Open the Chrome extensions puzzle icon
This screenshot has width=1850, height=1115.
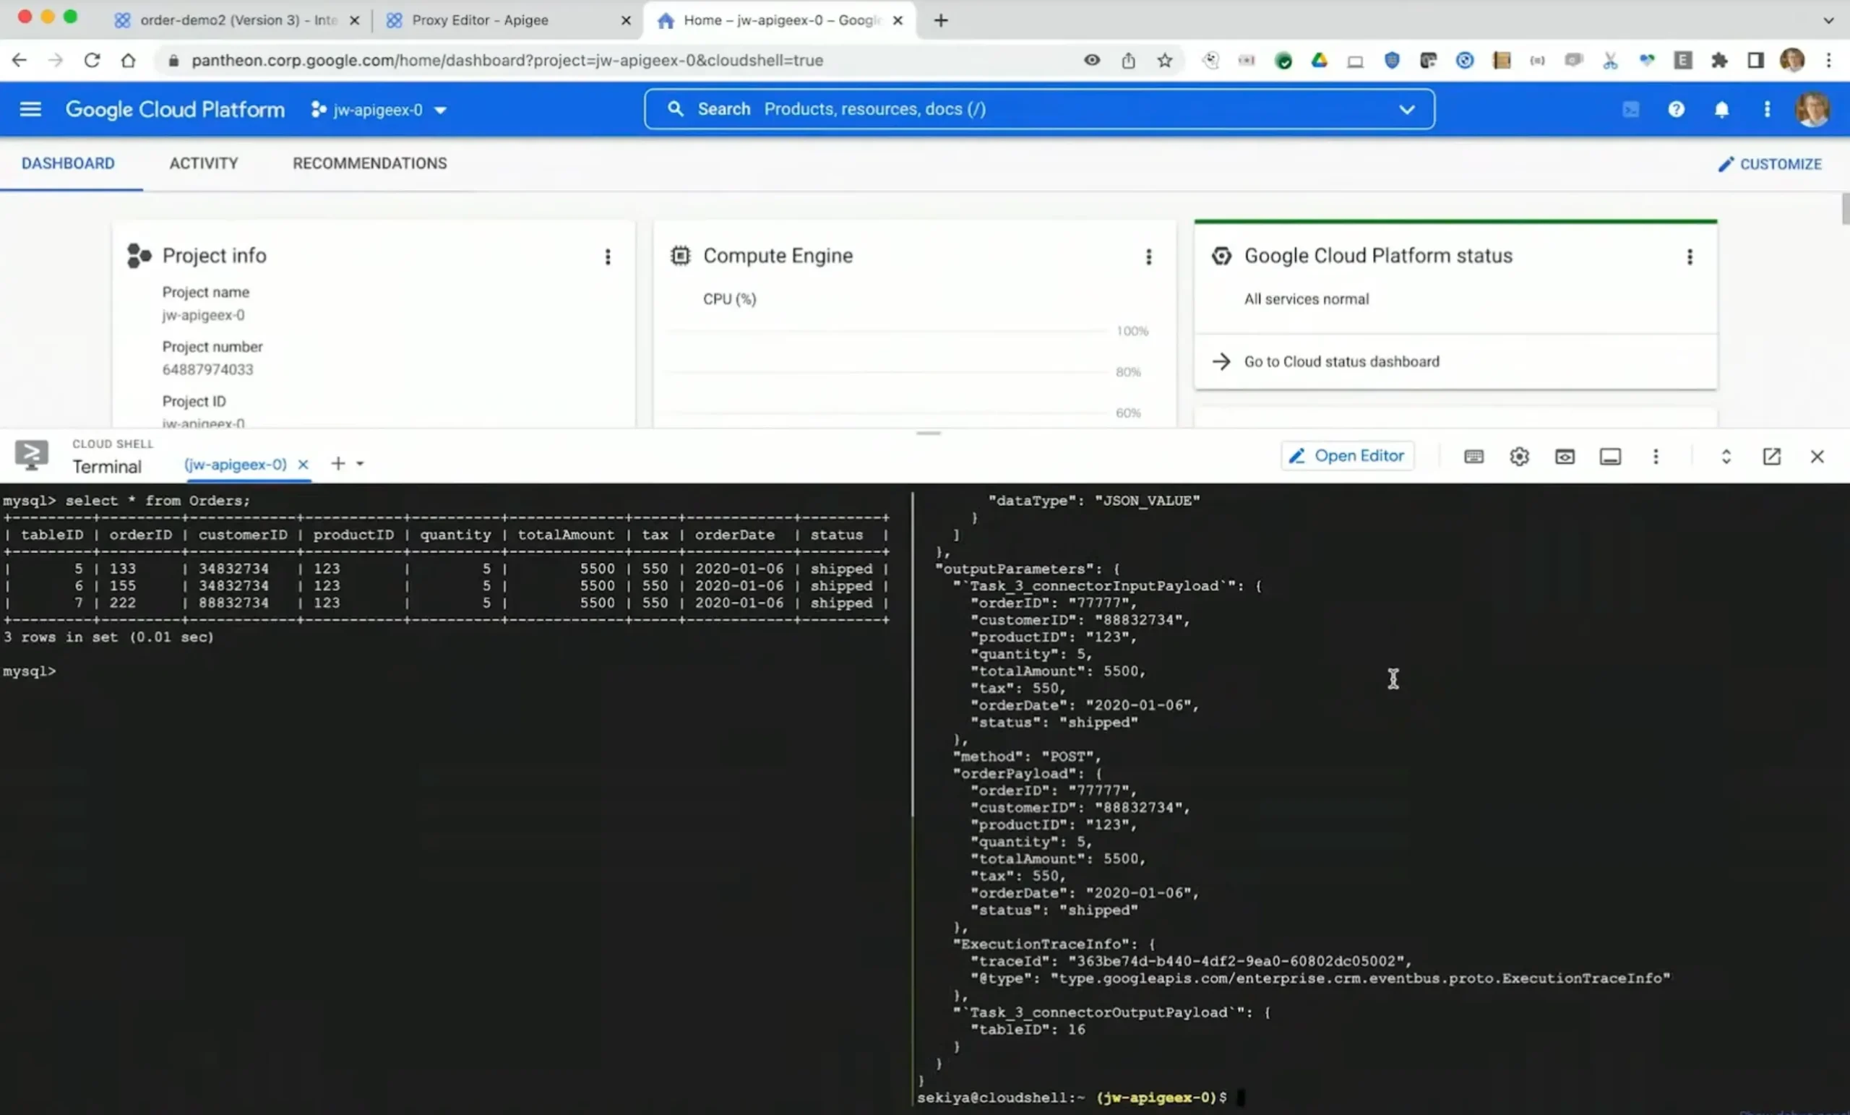1719,60
